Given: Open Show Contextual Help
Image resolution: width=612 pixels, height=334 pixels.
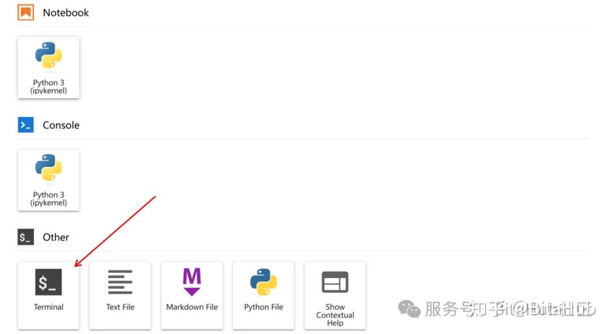Looking at the screenshot, I should 335,294.
